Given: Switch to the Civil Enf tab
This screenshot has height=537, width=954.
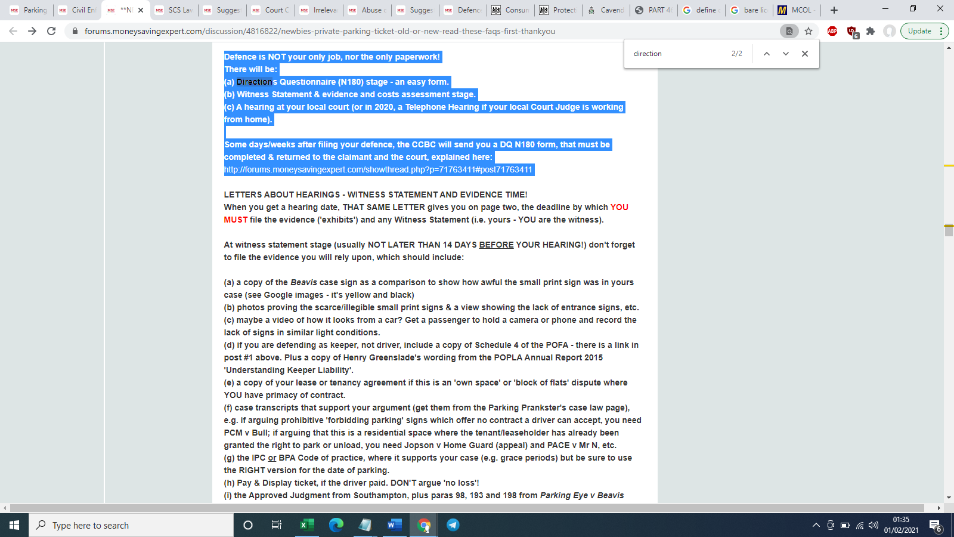Looking at the screenshot, I should [77, 10].
